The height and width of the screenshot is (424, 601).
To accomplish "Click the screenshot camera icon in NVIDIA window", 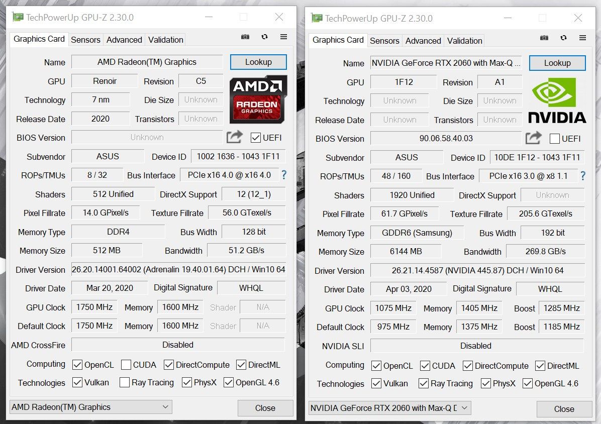I will click(544, 38).
